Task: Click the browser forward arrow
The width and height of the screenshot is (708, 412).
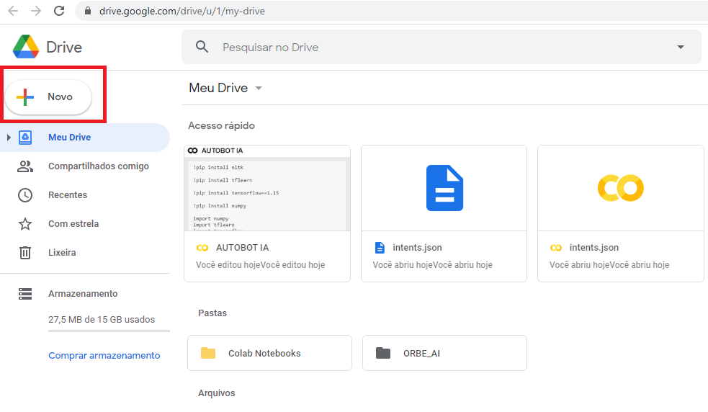Action: (x=36, y=11)
